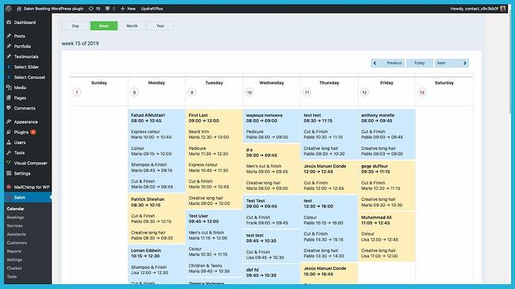Click the New plus icon
Screen dimensions: 515x289
(122, 9)
